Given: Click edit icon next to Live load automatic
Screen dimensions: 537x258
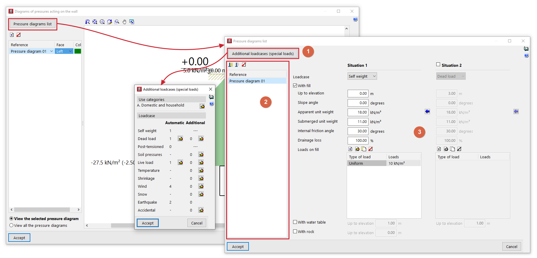Looking at the screenshot, I should [x=180, y=162].
